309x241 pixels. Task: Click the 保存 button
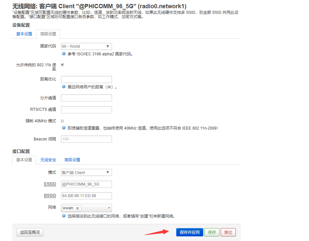(211, 232)
